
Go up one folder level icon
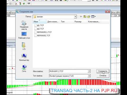pos(85,17)
